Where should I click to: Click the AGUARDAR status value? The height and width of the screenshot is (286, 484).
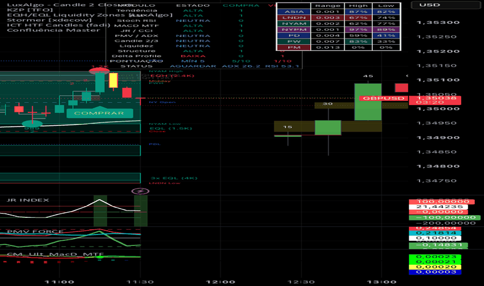coord(193,66)
